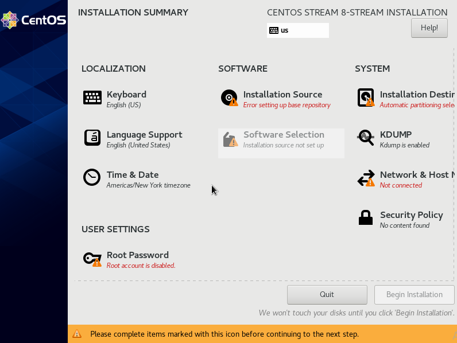Open the Installation Source label

pyautogui.click(x=282, y=94)
